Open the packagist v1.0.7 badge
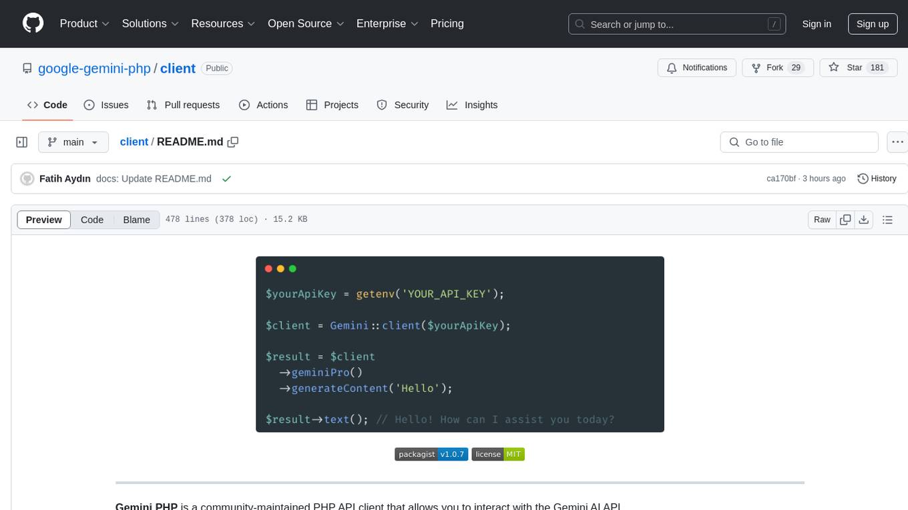Image resolution: width=908 pixels, height=510 pixels. (431, 455)
